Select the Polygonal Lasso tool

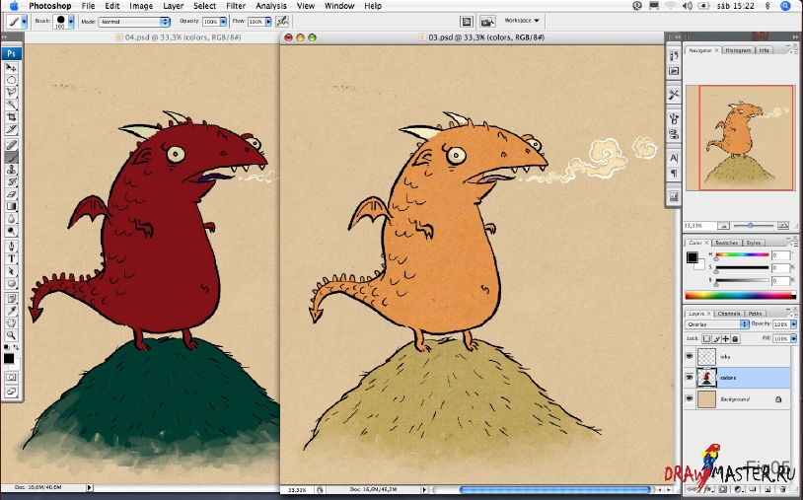pos(11,92)
